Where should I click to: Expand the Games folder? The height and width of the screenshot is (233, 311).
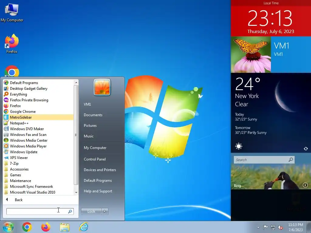coord(38,174)
